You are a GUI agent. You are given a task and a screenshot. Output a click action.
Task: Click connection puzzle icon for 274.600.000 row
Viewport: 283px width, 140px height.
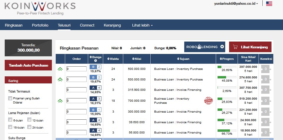[x=266, y=79]
